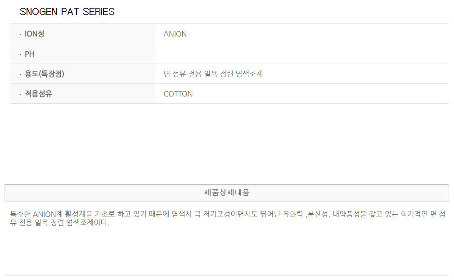This screenshot has height=280, width=454.
Task: Click ANION계 in the description paragraph
Action: 48,214
